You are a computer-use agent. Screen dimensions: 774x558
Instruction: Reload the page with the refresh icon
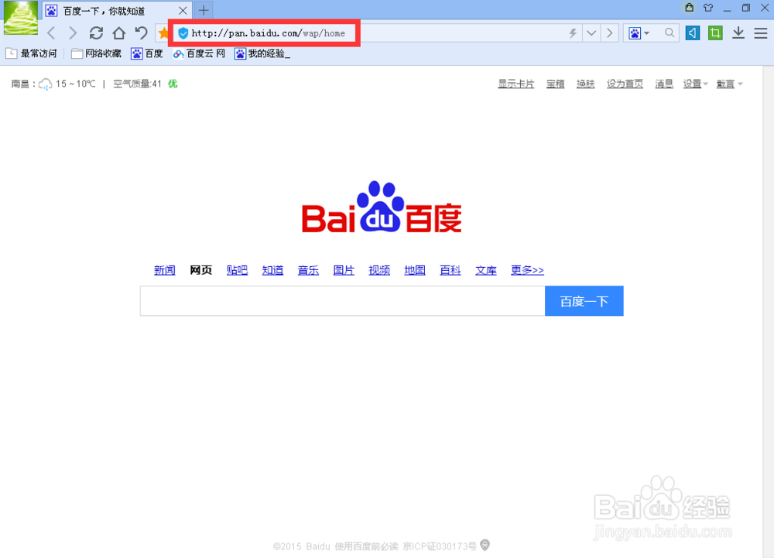click(96, 33)
